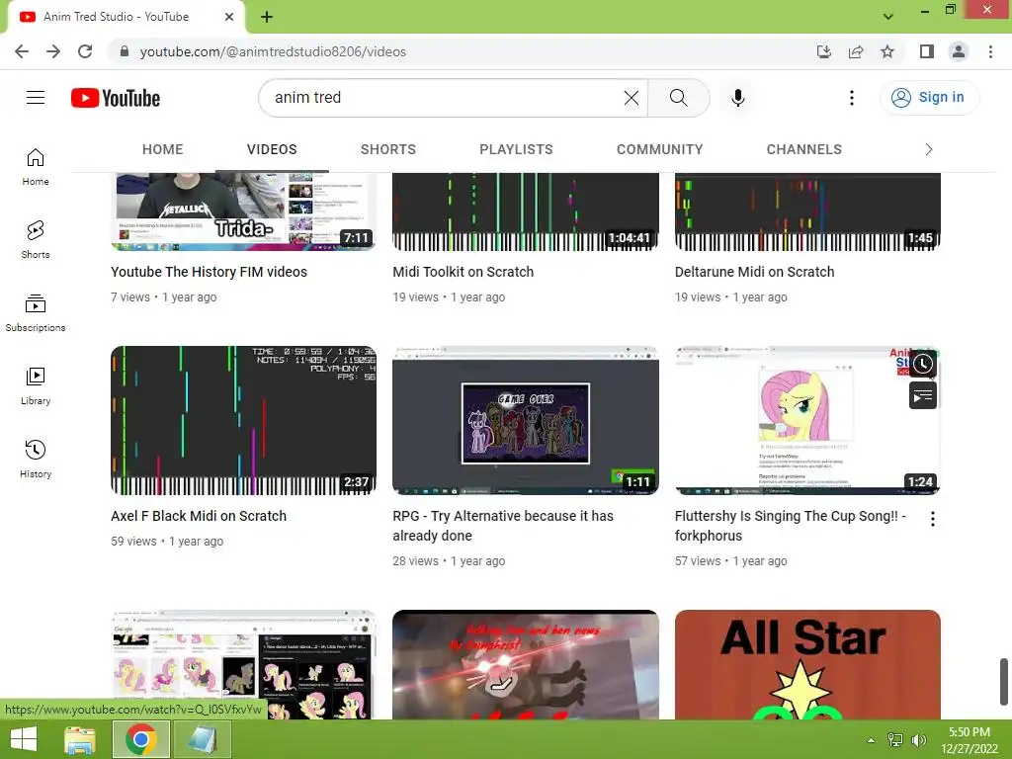Select the VIDEOS channel tab

(x=272, y=149)
